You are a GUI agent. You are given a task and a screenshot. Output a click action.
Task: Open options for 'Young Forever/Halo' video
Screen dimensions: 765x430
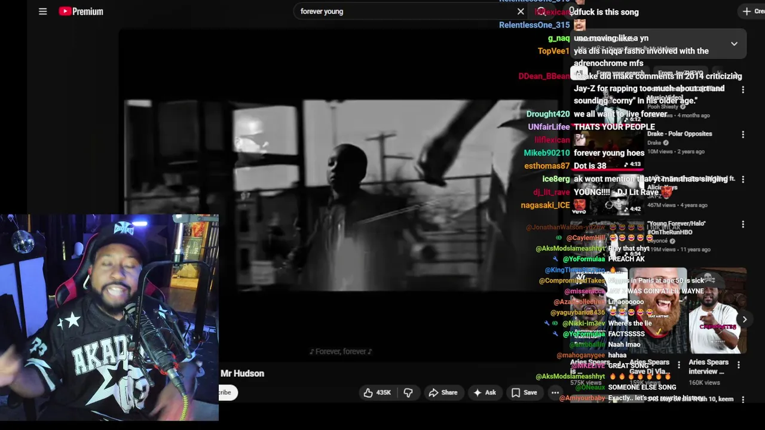pos(743,224)
